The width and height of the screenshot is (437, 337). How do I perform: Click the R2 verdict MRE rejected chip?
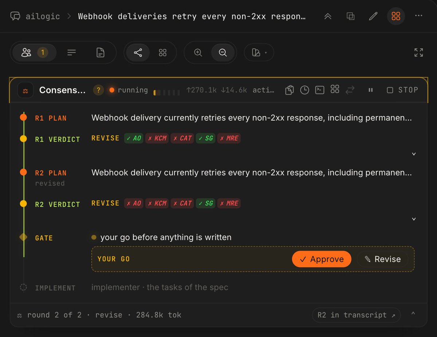pyautogui.click(x=229, y=203)
